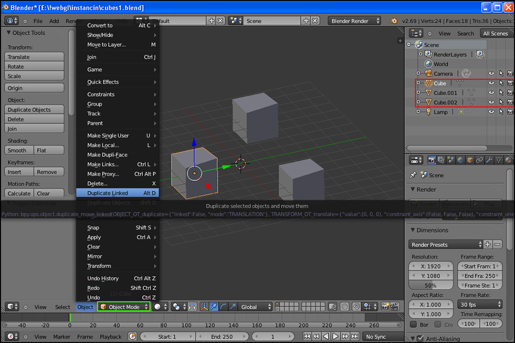The image size is (515, 343).
Task: Hide the Camera using its eye icon
Action: point(491,74)
